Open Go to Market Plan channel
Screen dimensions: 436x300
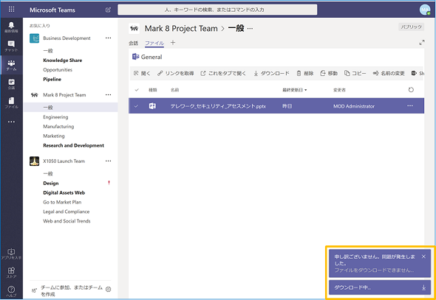tap(62, 202)
